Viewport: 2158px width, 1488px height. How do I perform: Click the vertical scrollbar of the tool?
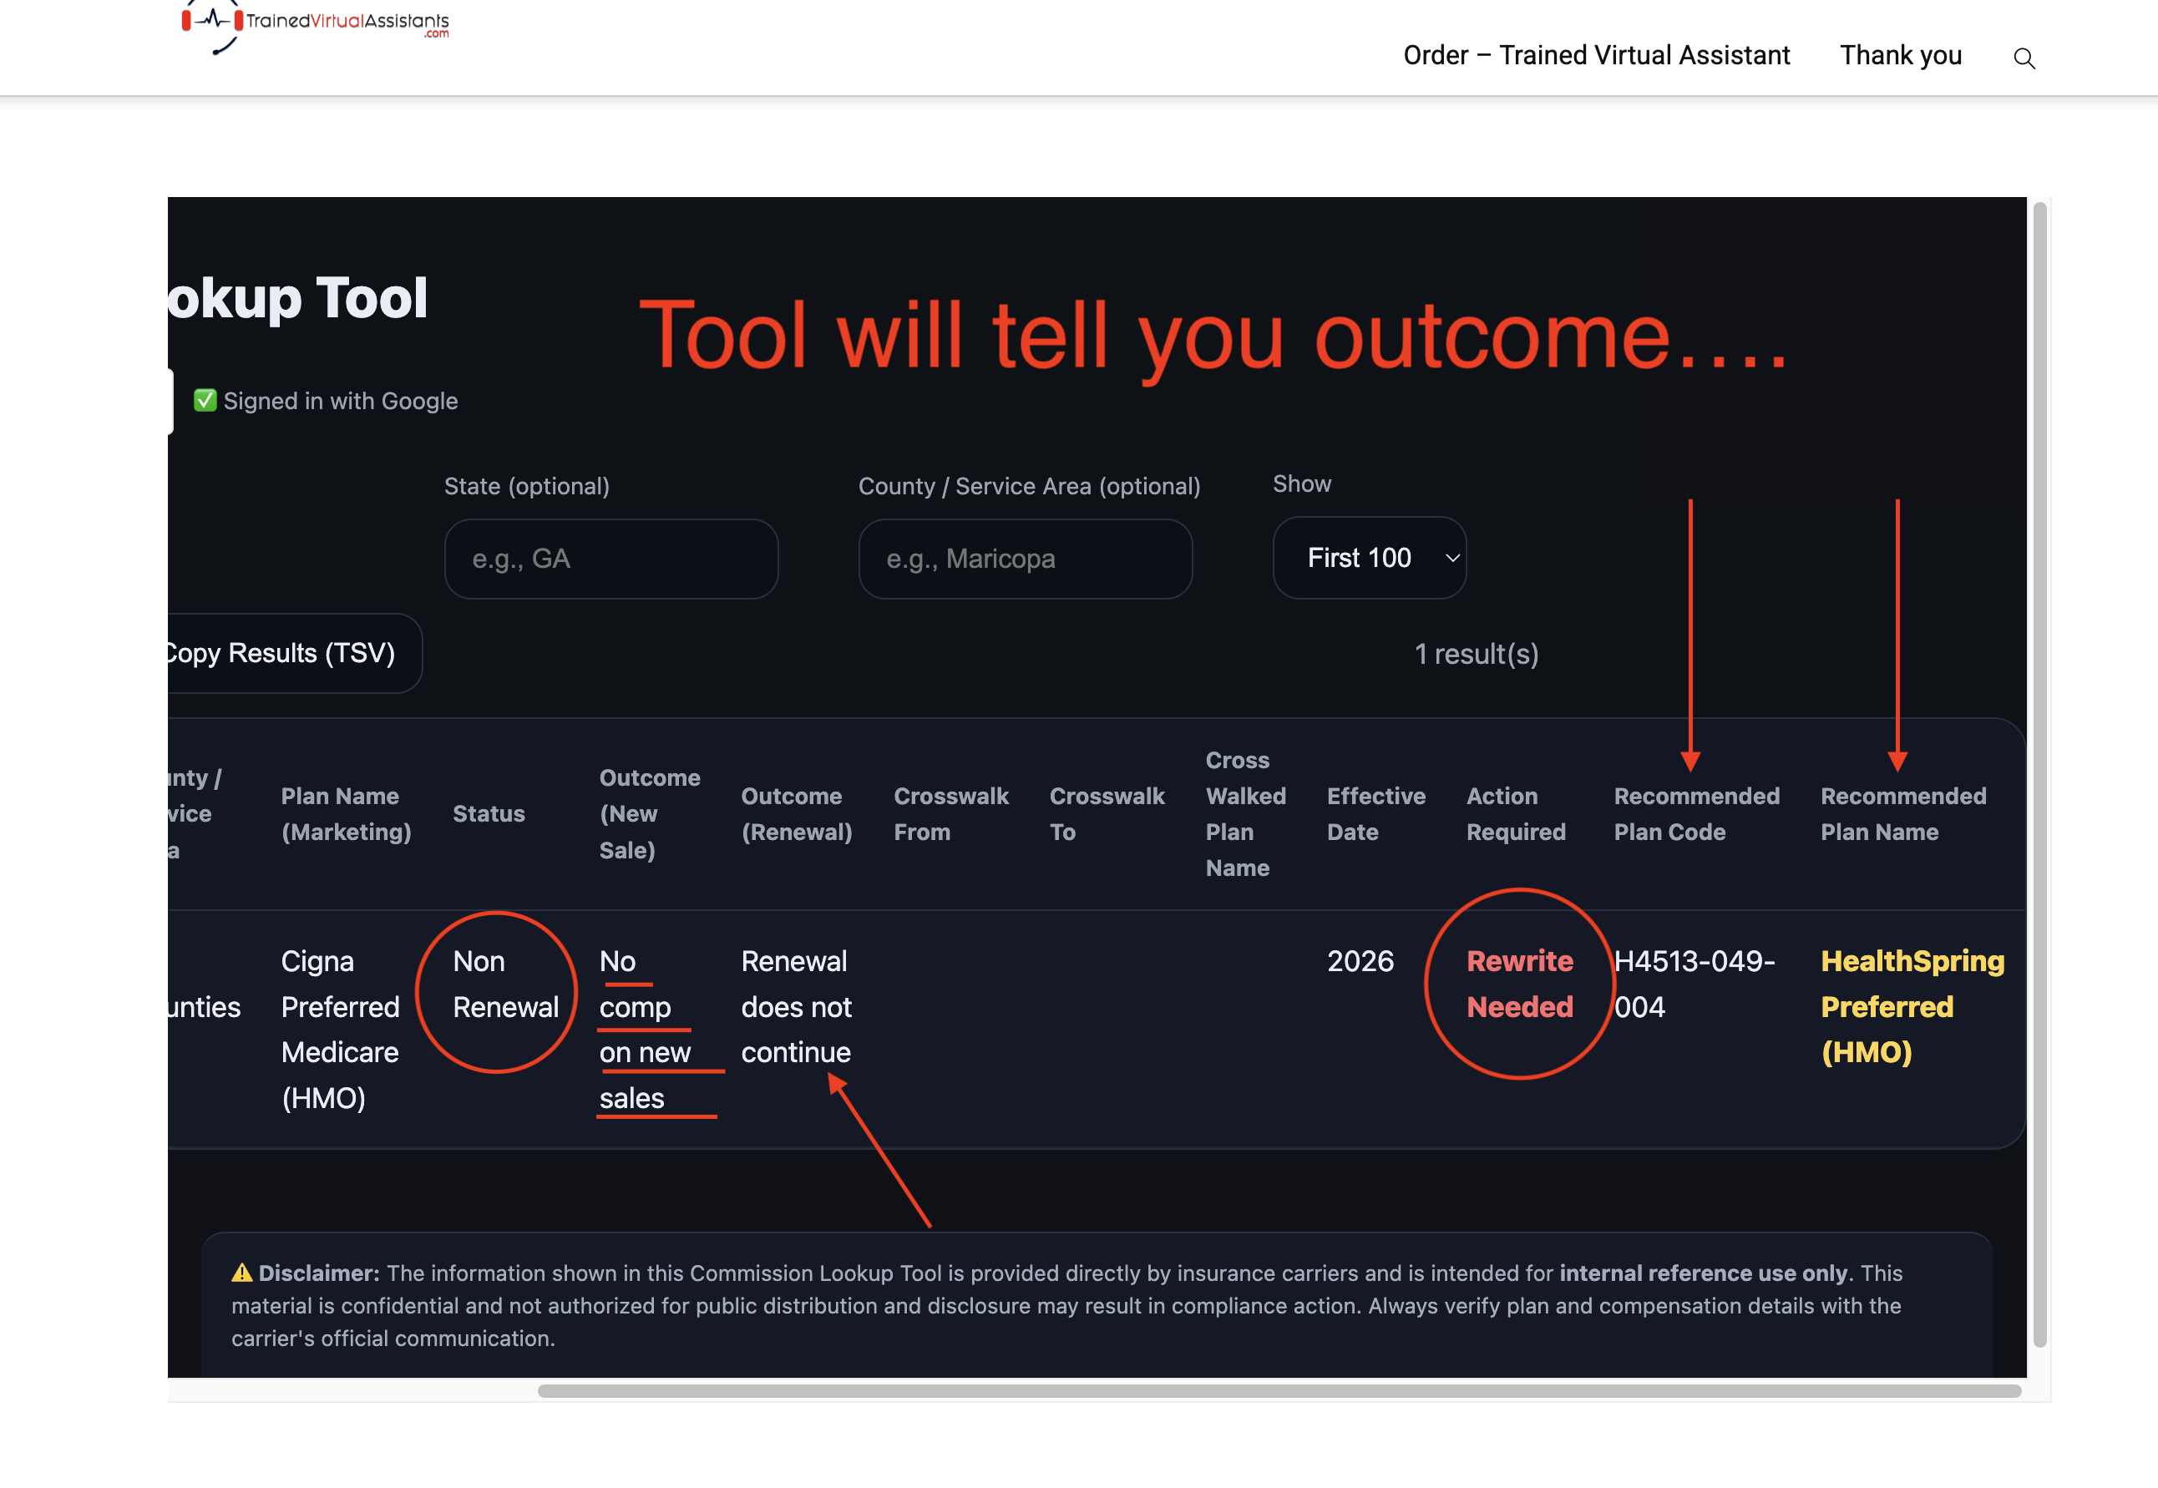coord(2039,774)
